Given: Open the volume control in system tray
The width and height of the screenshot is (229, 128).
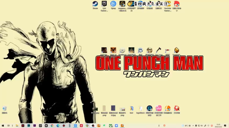Looking at the screenshot, I should coord(202,126).
